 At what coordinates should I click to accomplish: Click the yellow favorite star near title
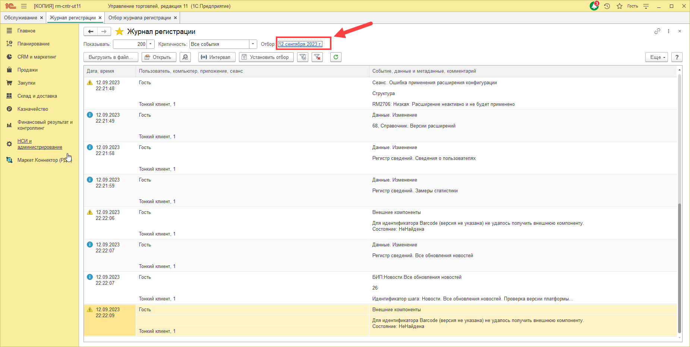pyautogui.click(x=119, y=32)
